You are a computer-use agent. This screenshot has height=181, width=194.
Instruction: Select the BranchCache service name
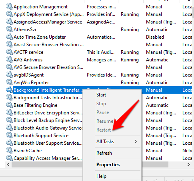click(28, 151)
